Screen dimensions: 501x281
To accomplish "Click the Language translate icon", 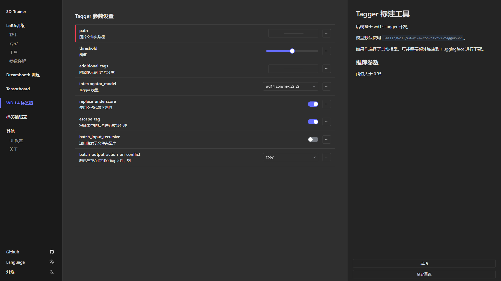I will coord(52,262).
